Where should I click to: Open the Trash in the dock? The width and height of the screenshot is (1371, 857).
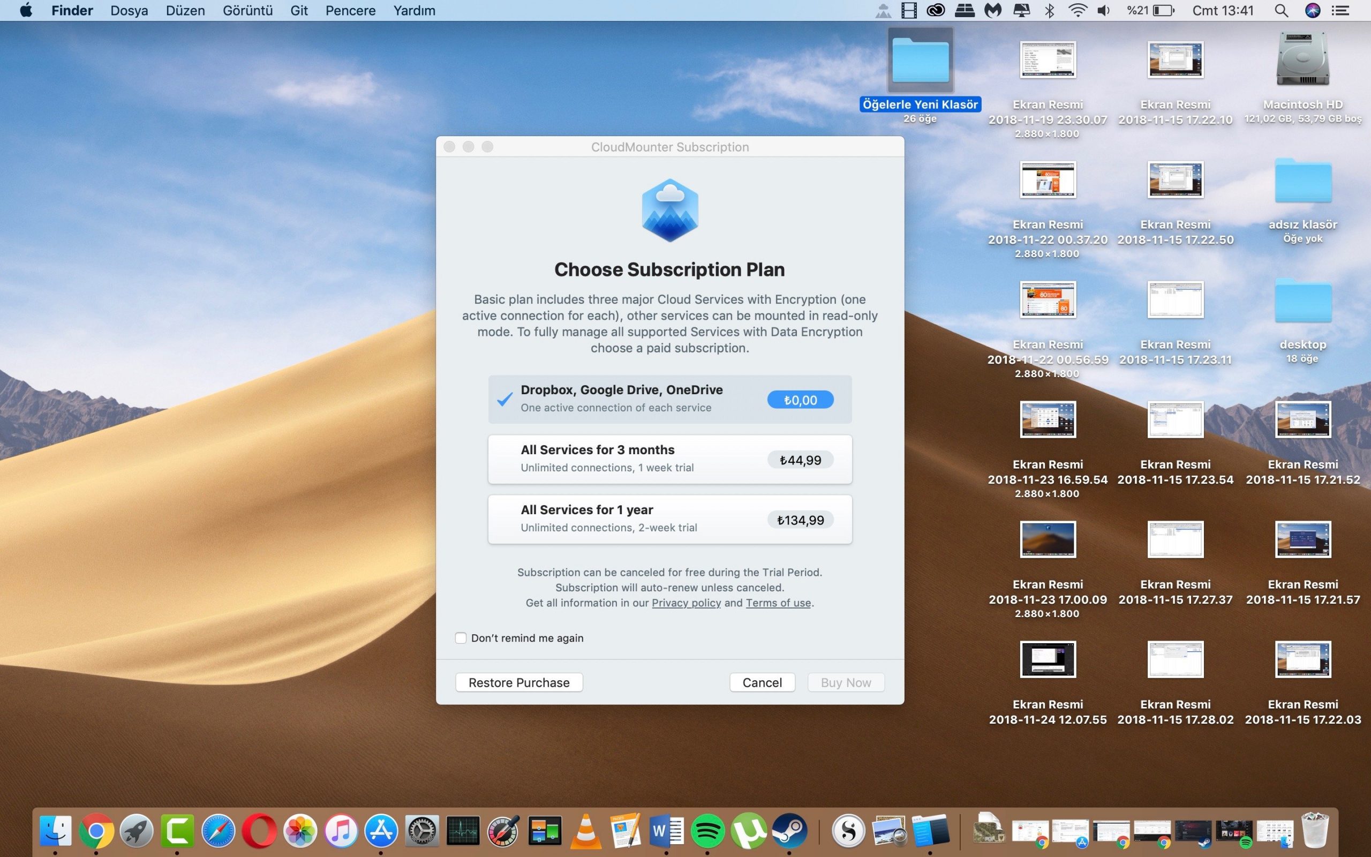(1314, 831)
